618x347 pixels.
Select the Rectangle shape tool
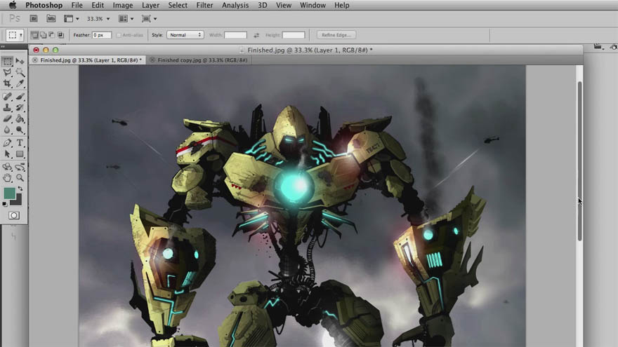click(x=20, y=154)
